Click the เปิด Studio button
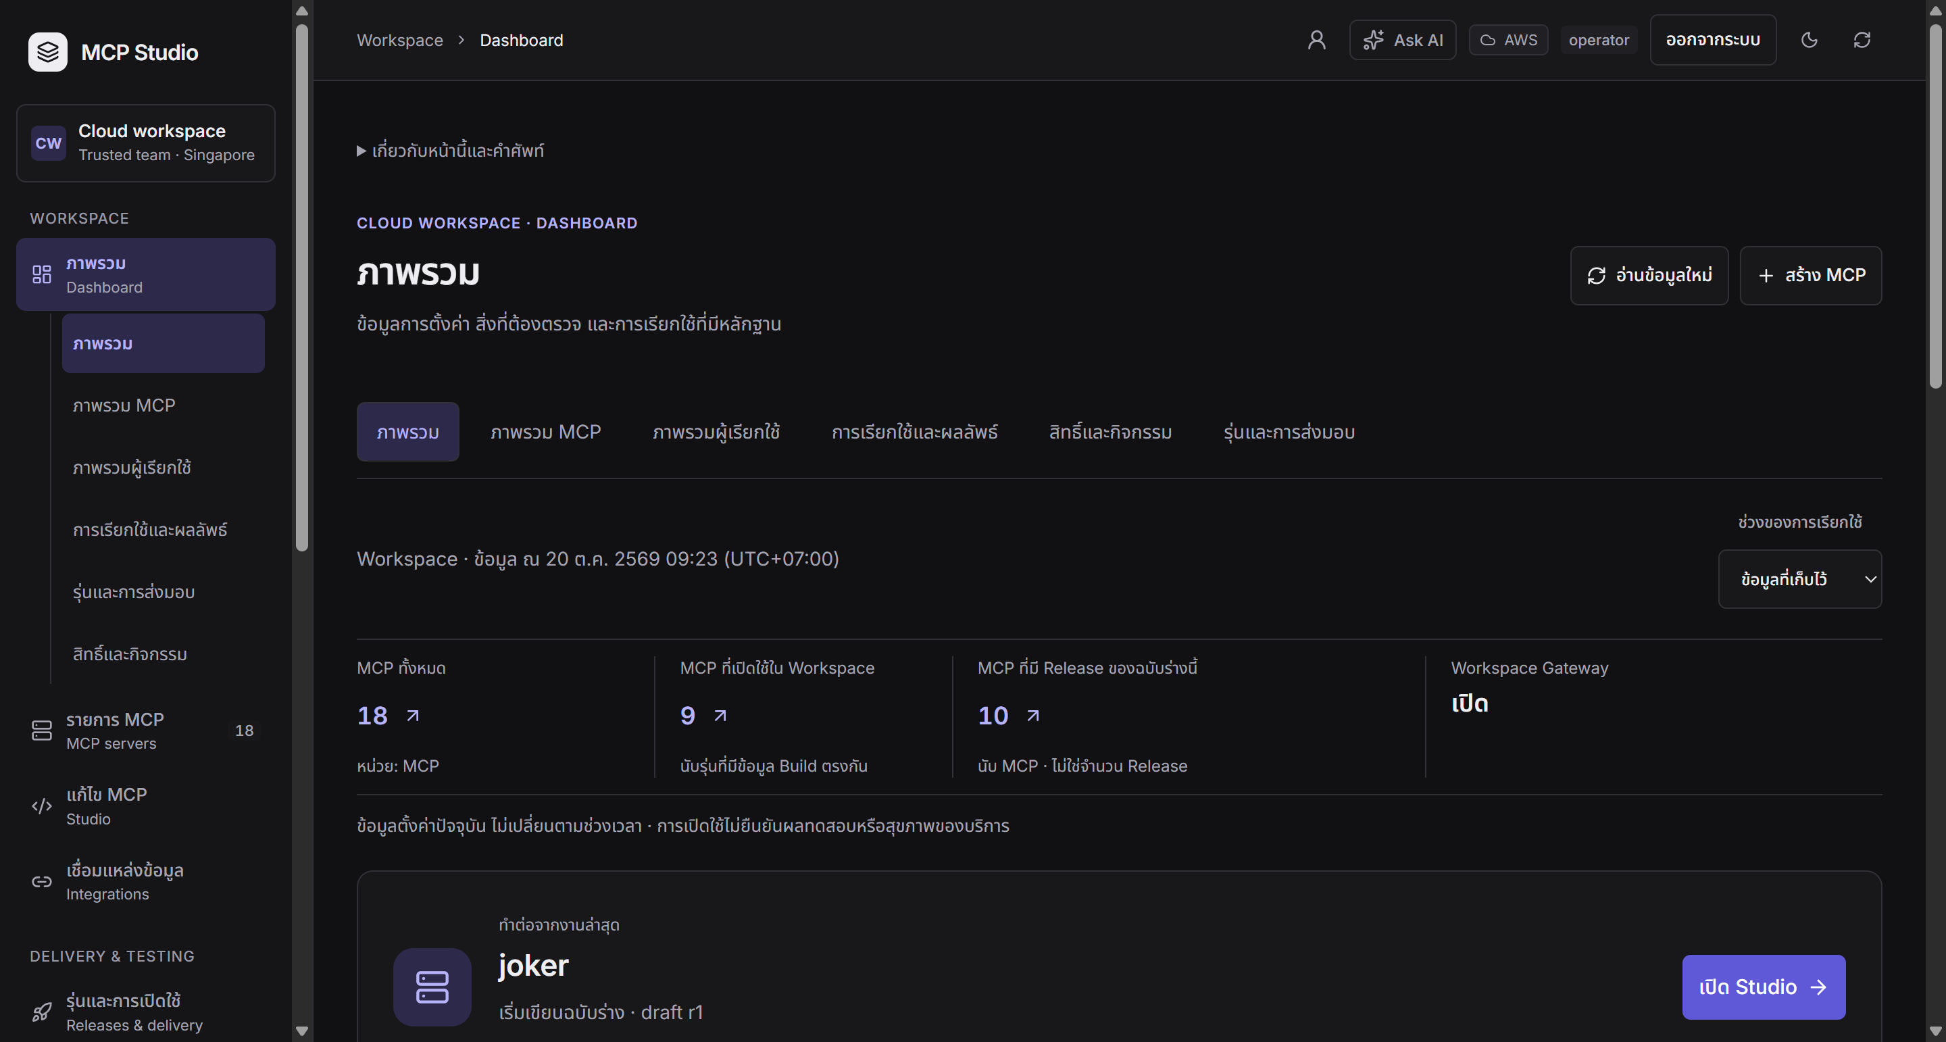The width and height of the screenshot is (1946, 1042). click(x=1763, y=987)
